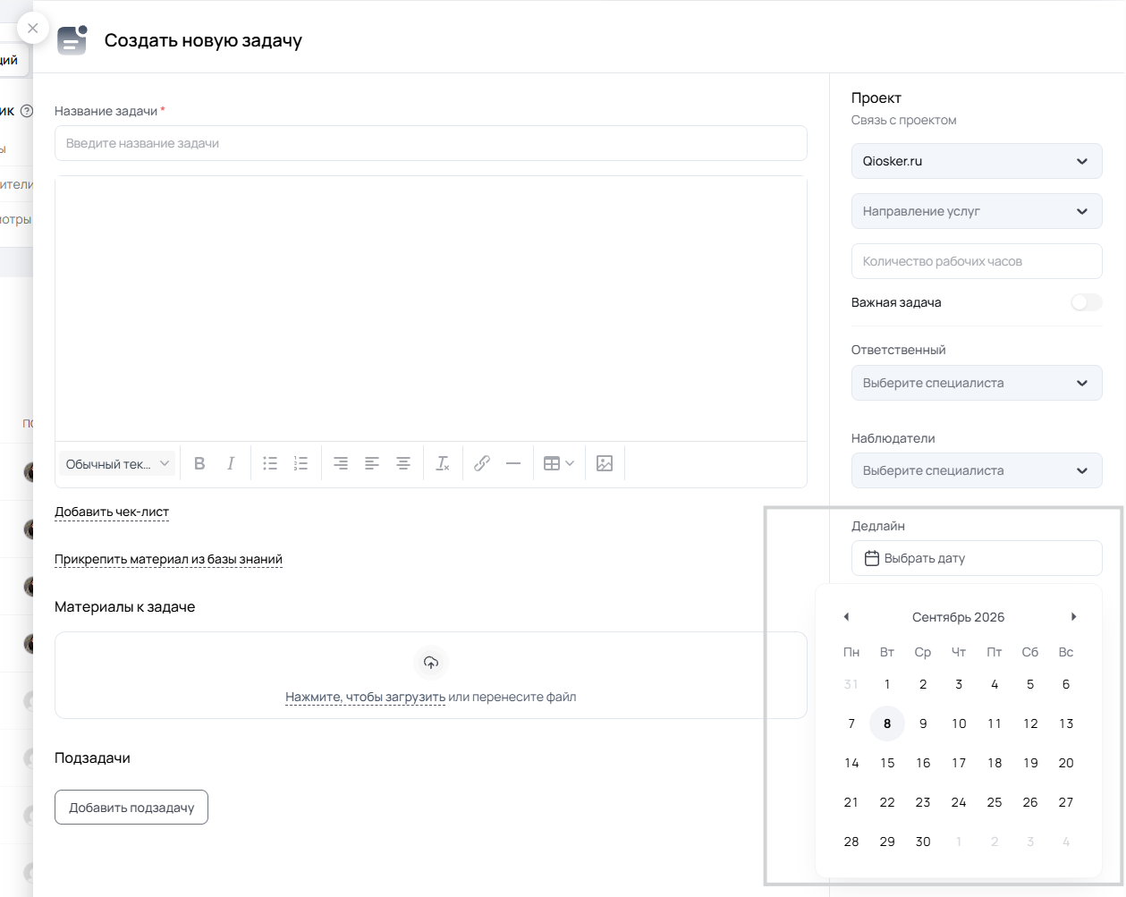The image size is (1126, 897).
Task: Click the upload cloud icon
Action: pos(431,663)
